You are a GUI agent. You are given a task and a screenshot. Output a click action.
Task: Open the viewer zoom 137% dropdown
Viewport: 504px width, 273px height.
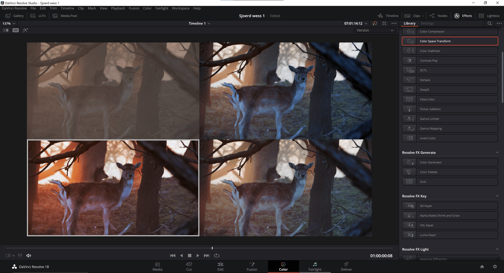9,24
